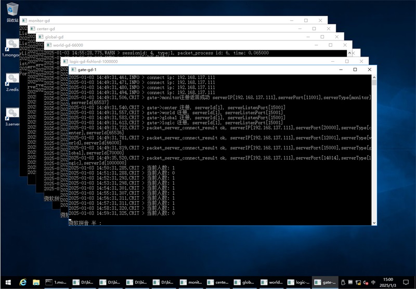
Task: Open the 3.server desktop shortcut
Action: (12, 115)
